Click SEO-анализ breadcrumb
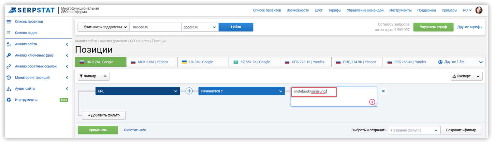 point(139,41)
